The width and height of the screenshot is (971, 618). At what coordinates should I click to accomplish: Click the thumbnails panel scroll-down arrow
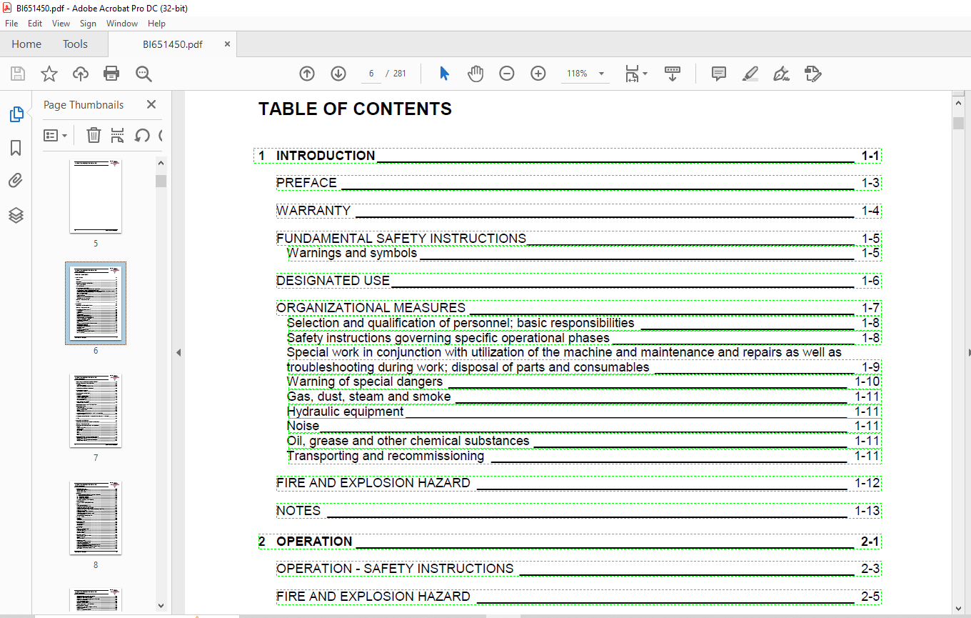pos(161,606)
